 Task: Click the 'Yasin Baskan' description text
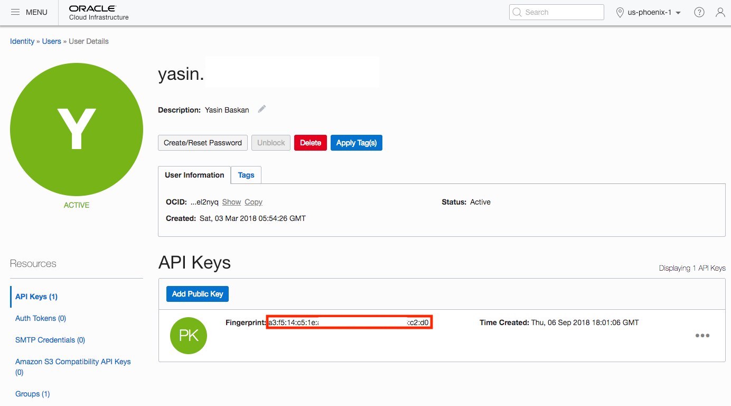tap(228, 110)
